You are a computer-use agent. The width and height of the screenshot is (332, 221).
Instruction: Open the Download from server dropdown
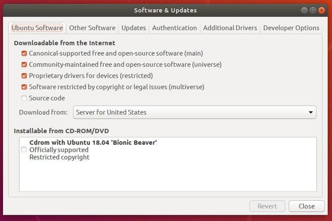195,112
